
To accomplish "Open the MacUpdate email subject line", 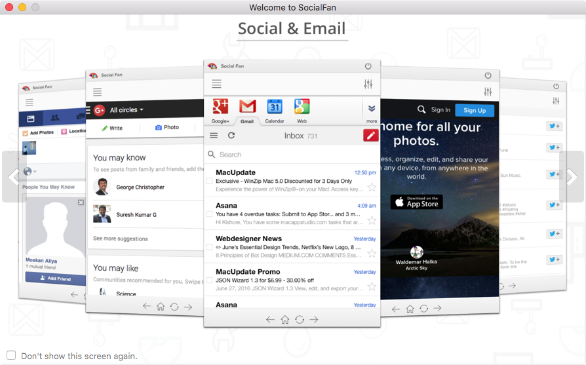I will (284, 181).
